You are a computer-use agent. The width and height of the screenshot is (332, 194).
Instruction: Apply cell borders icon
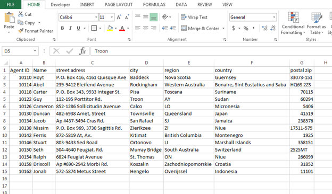tap(94, 28)
